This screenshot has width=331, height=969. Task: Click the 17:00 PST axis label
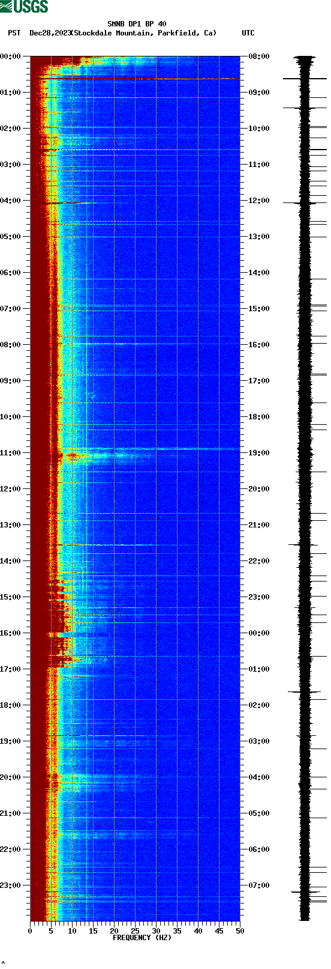[x=10, y=669]
